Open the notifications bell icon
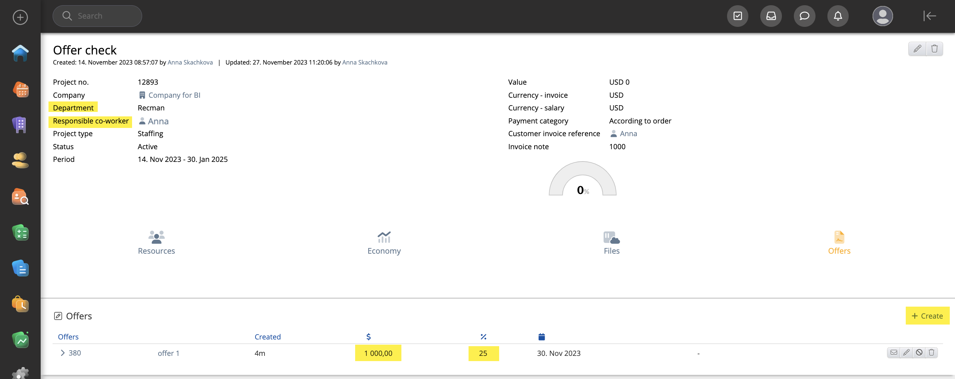The width and height of the screenshot is (955, 379). pyautogui.click(x=838, y=16)
